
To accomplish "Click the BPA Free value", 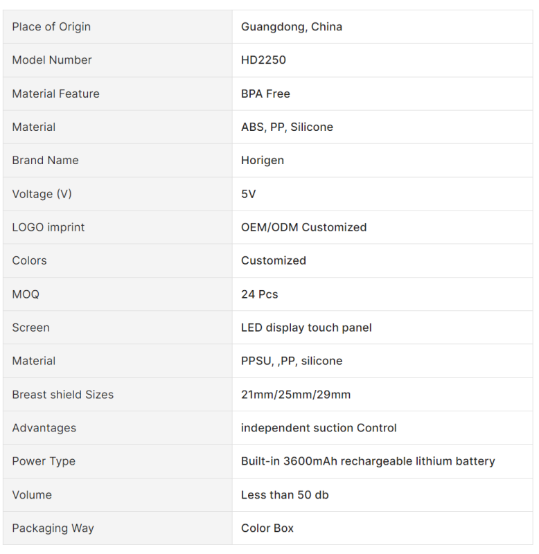I will click(265, 93).
